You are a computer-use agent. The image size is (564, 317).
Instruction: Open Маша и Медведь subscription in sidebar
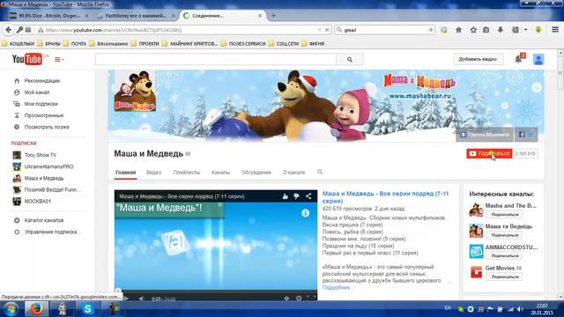click(x=44, y=178)
